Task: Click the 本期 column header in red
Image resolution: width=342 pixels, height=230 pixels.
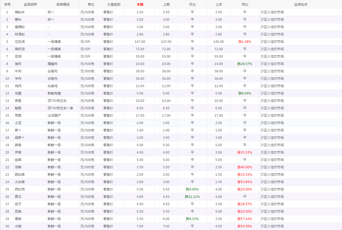Action: 140,5
